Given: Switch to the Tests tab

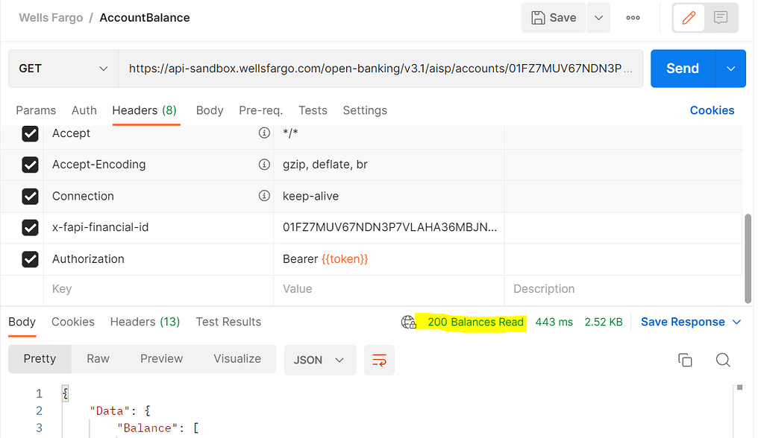Looking at the screenshot, I should click(313, 110).
